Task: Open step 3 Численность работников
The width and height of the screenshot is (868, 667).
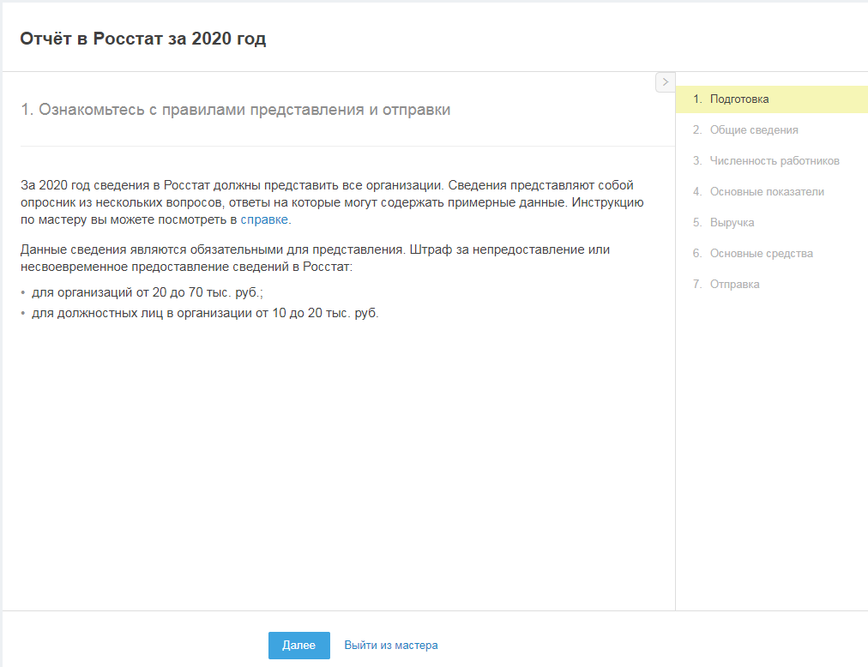Action: pos(774,161)
